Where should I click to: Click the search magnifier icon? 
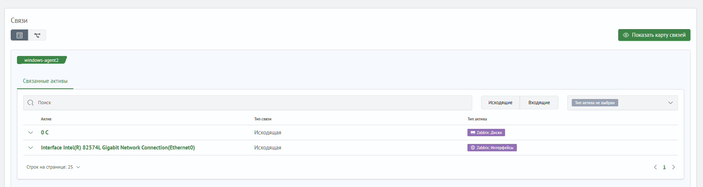(x=31, y=103)
